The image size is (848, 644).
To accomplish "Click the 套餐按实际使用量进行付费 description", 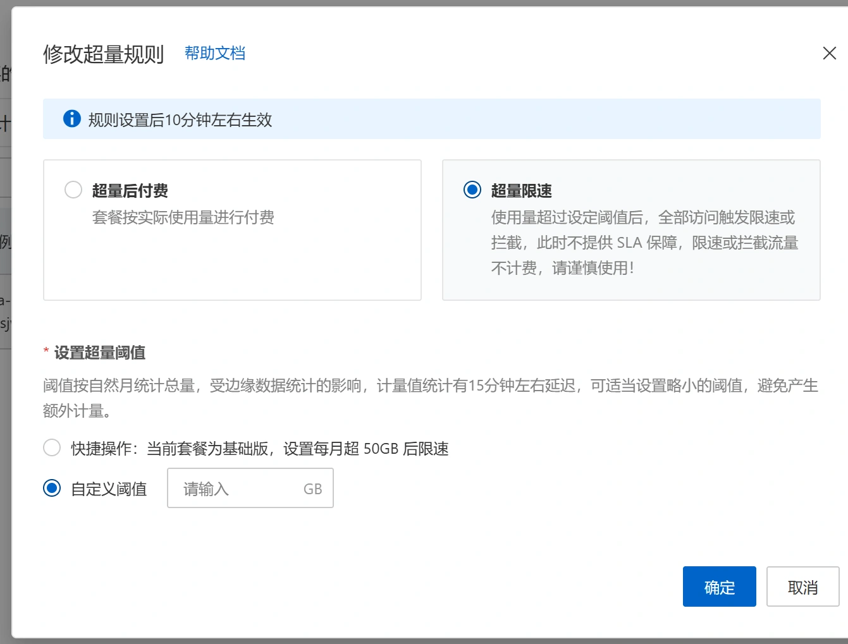I will (x=183, y=217).
